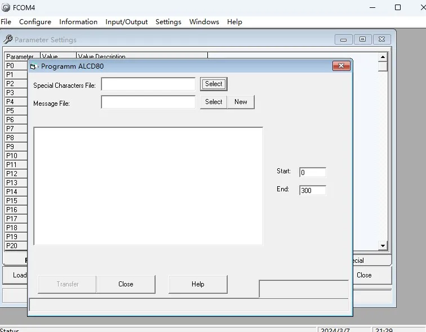Click the Programm ALCD80 title bar icon
Screen dimensions: 426x332
click(33, 66)
